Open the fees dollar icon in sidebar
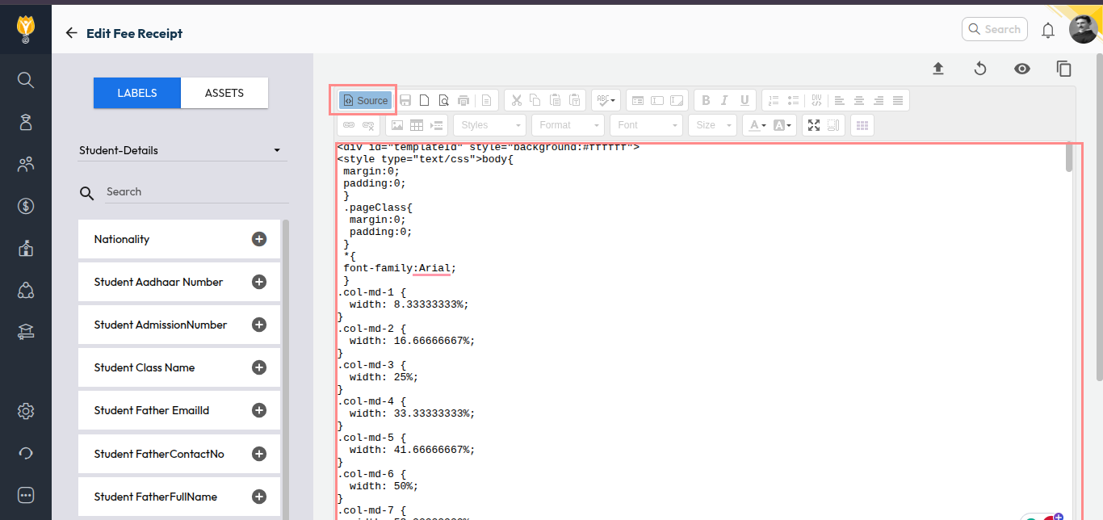This screenshot has height=520, width=1103. [26, 206]
